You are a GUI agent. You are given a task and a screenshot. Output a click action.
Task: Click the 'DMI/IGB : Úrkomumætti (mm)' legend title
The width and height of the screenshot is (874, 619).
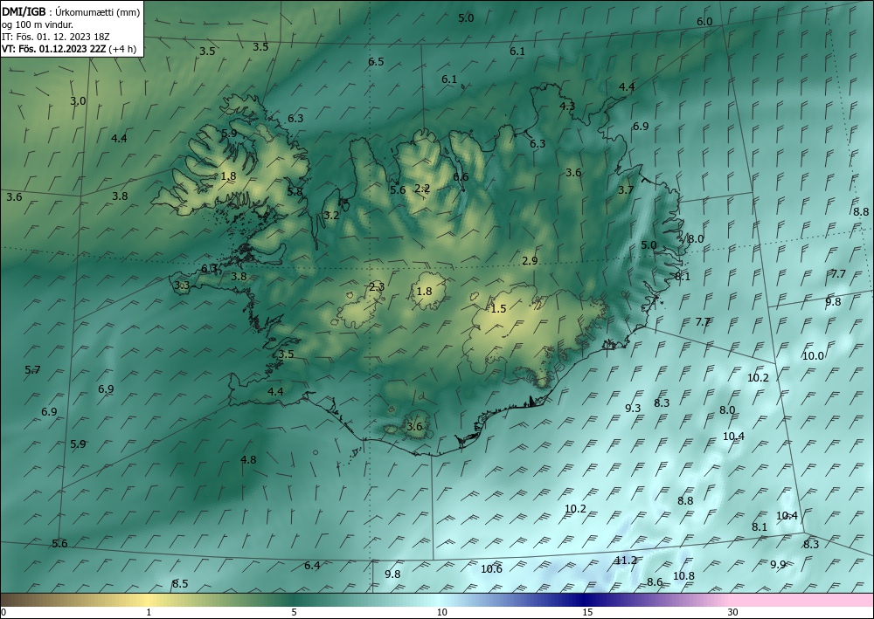click(71, 11)
